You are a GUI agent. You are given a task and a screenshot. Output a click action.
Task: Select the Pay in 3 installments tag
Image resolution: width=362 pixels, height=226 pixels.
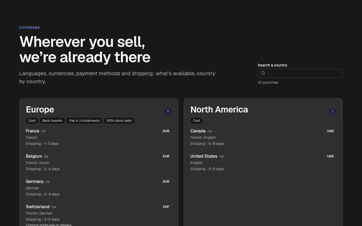(84, 121)
